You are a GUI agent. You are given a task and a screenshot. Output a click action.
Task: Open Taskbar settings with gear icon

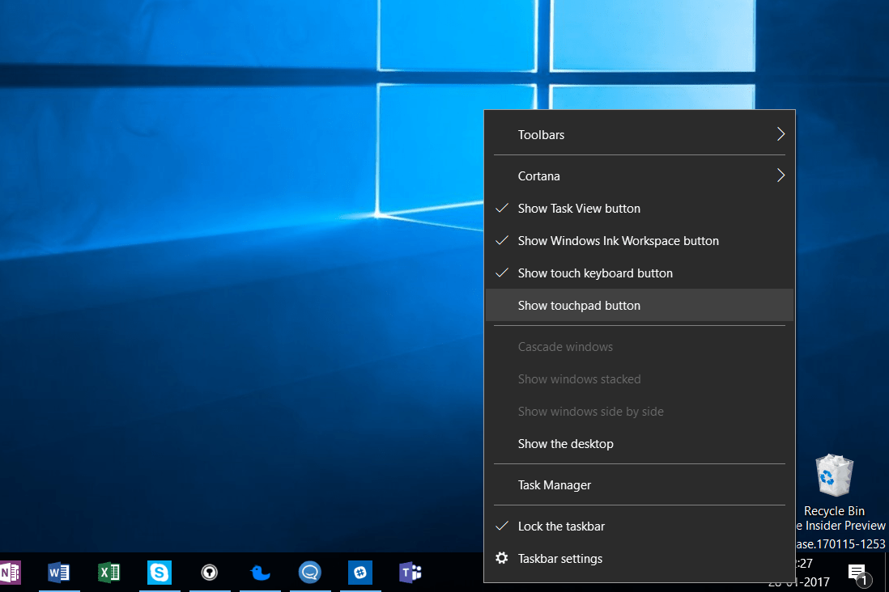tap(559, 559)
